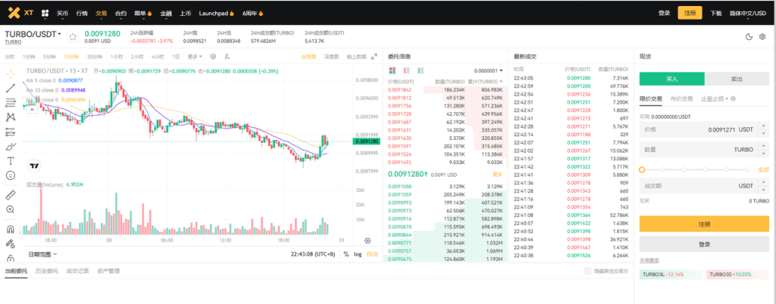
Task: Select the text annotation tool
Action: (11, 160)
